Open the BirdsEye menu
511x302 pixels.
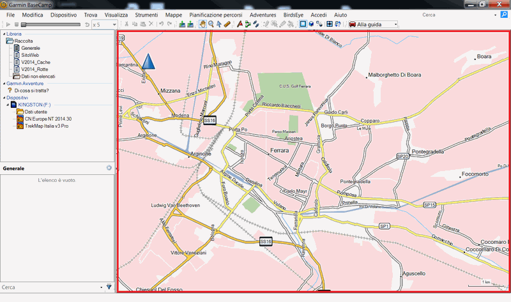tap(293, 15)
